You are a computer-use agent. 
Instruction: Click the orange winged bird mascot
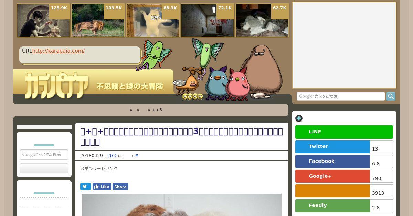188,81
